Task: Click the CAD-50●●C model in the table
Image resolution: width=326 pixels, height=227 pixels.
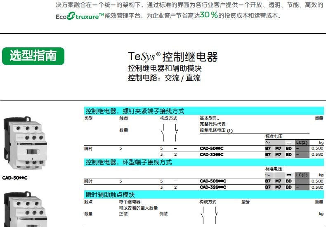Action: [211, 149]
